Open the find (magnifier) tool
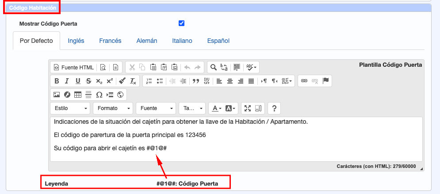The image size is (440, 194). point(213,68)
